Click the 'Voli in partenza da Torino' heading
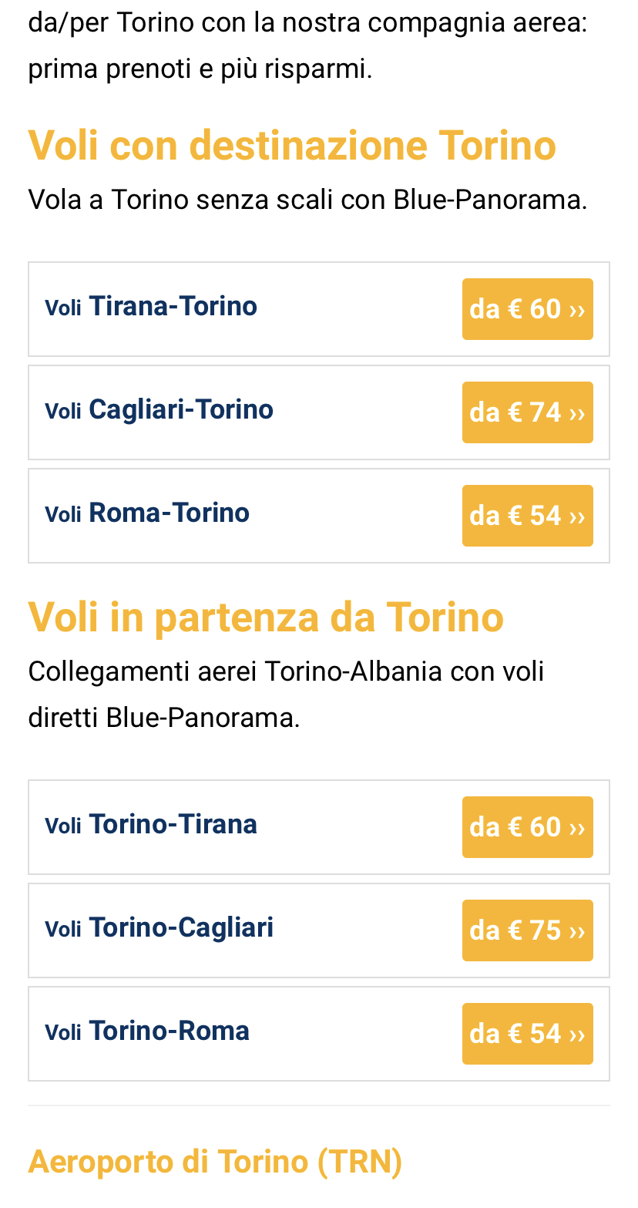 (x=266, y=617)
